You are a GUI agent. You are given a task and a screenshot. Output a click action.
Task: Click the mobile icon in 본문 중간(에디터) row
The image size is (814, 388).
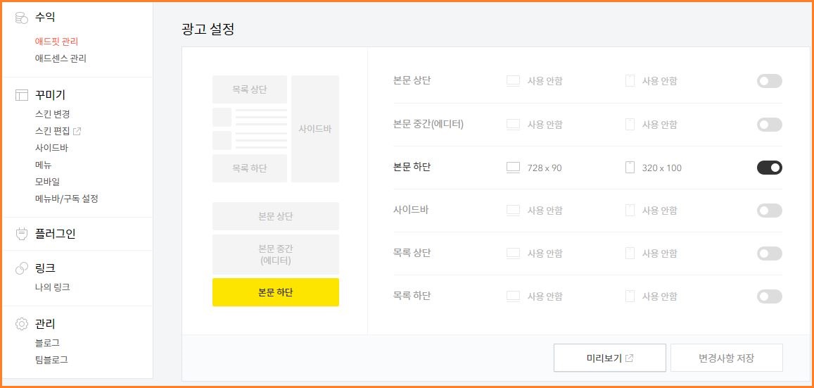[630, 125]
